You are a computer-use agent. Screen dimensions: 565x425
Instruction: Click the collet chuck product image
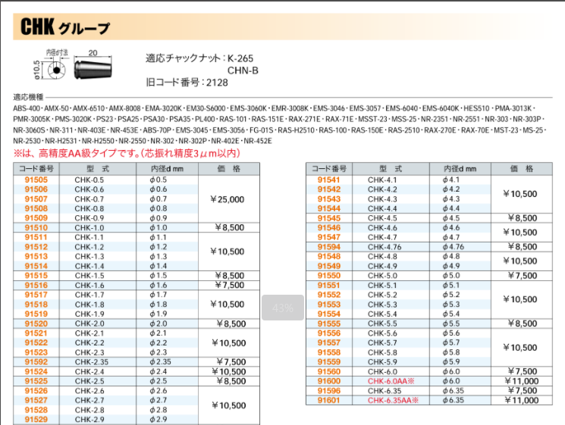(93, 70)
